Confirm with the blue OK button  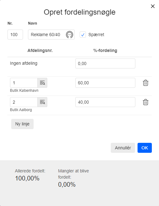pos(145,148)
